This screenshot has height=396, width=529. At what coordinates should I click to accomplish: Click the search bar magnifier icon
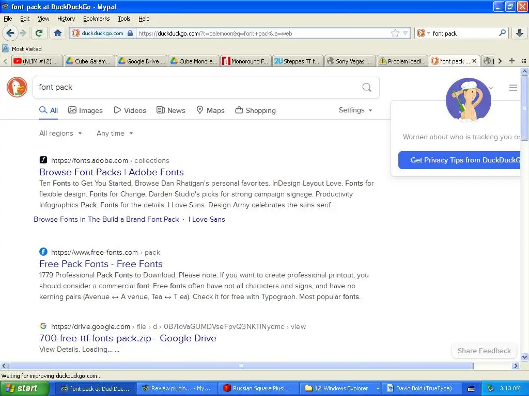pos(502,33)
